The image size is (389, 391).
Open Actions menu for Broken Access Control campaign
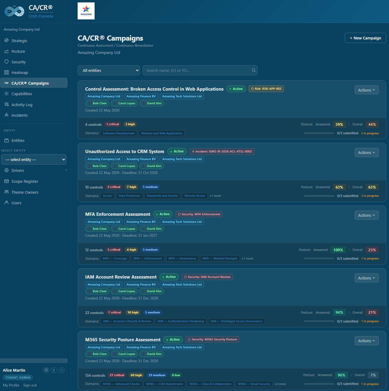(x=367, y=90)
